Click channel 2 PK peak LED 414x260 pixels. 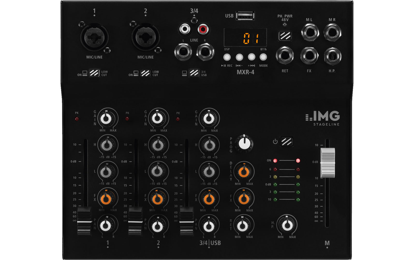(x=127, y=119)
